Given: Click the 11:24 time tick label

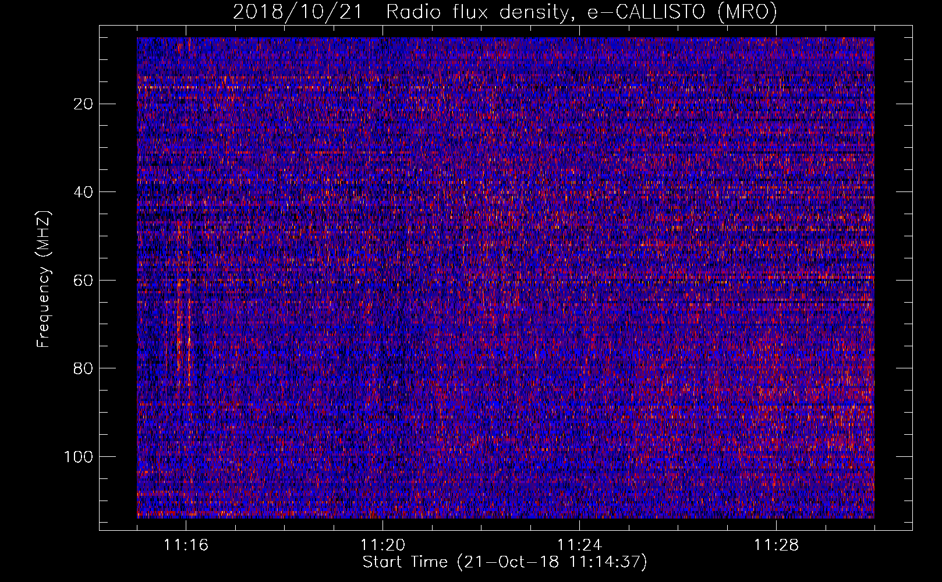Looking at the screenshot, I should point(579,545).
